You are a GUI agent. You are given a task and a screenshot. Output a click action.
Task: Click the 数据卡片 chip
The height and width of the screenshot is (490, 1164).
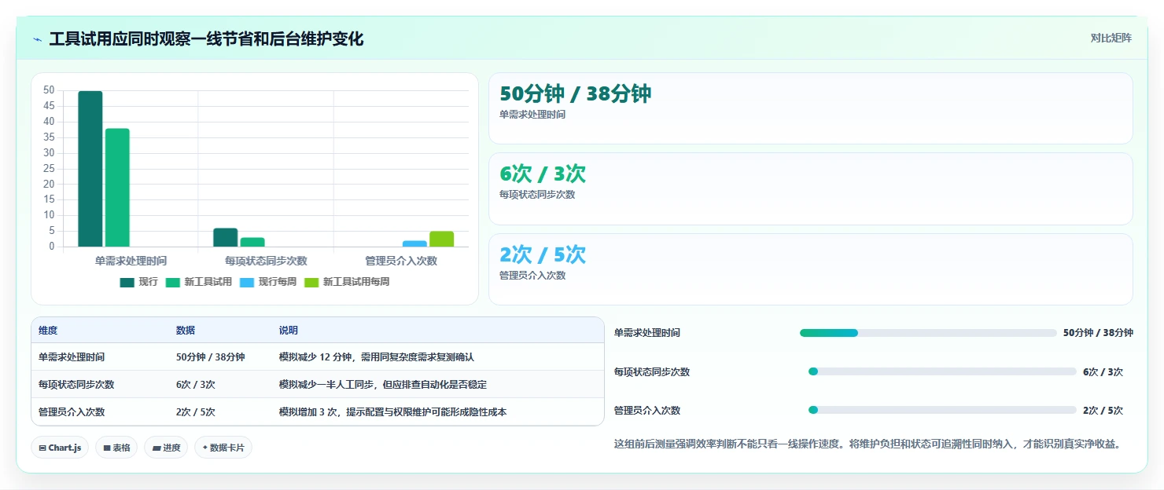223,448
